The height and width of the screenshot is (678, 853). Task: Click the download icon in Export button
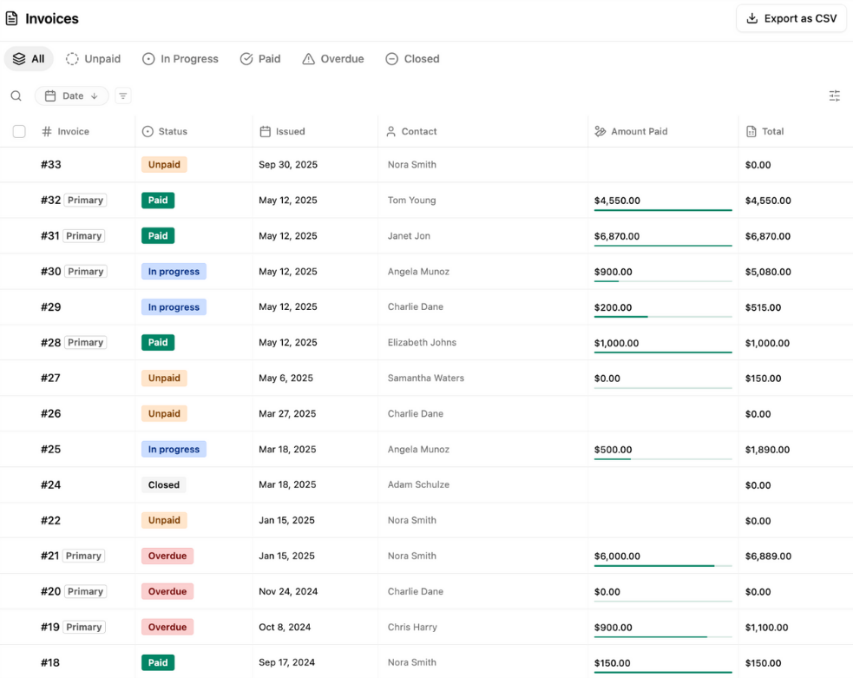pyautogui.click(x=751, y=18)
